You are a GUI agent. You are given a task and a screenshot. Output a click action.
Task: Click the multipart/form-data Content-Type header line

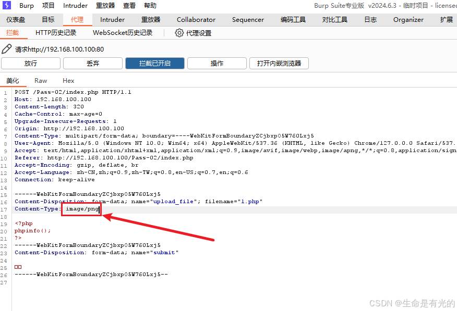pyautogui.click(x=164, y=135)
